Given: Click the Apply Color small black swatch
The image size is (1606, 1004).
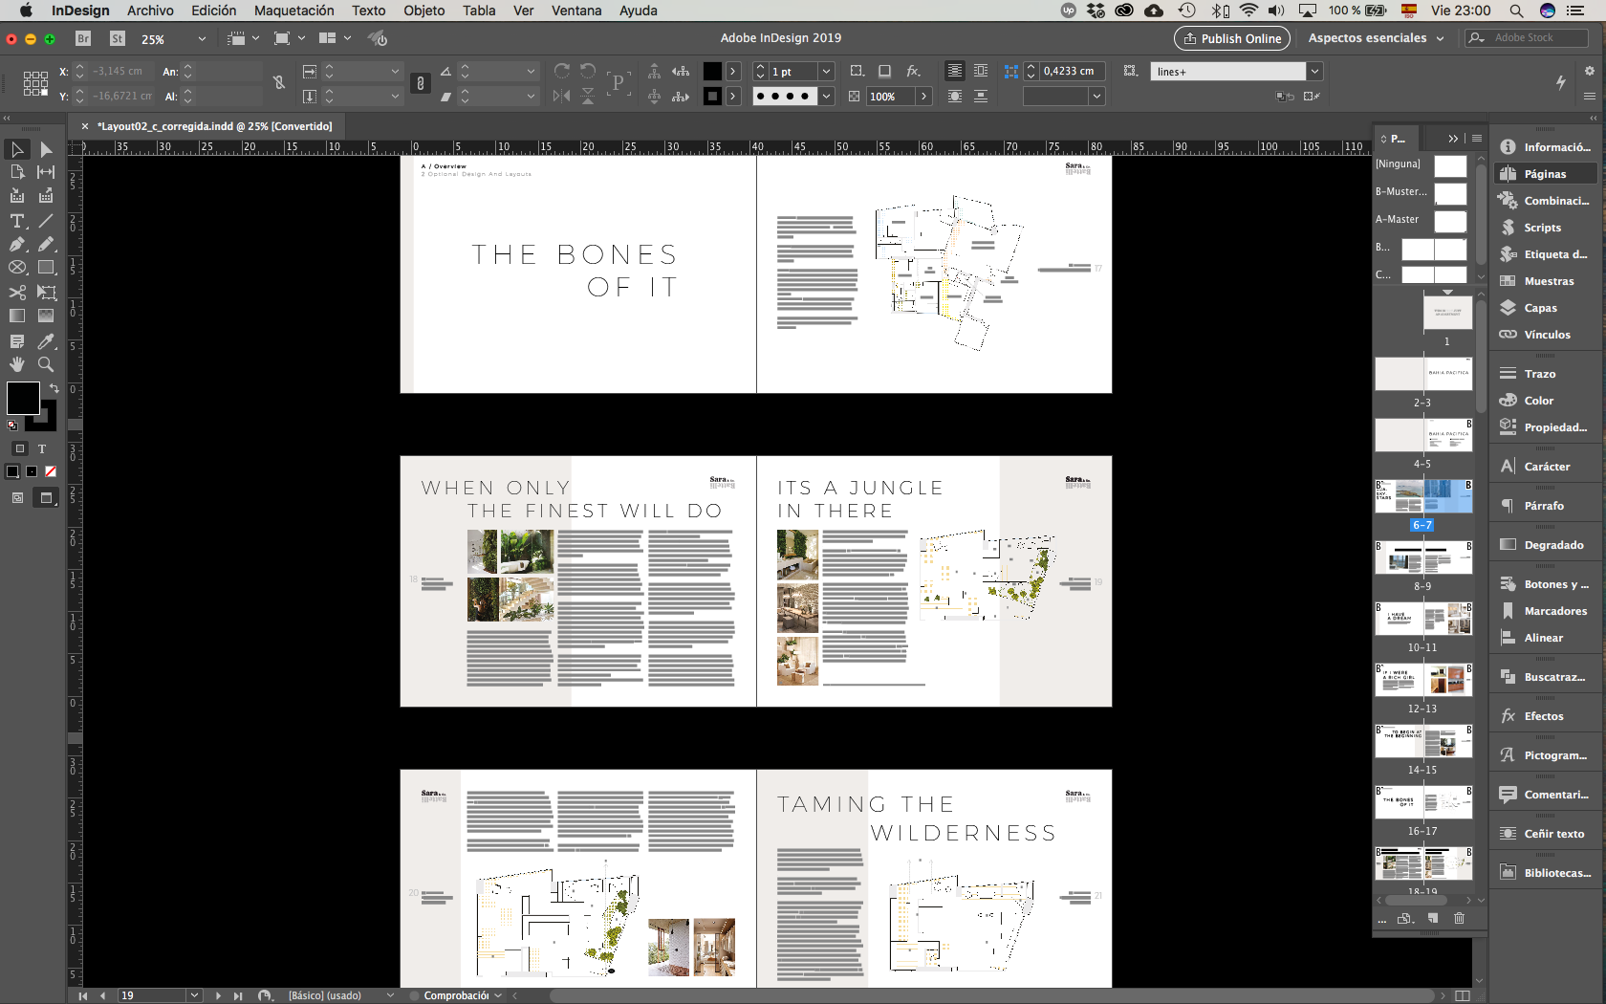Looking at the screenshot, I should [x=12, y=471].
